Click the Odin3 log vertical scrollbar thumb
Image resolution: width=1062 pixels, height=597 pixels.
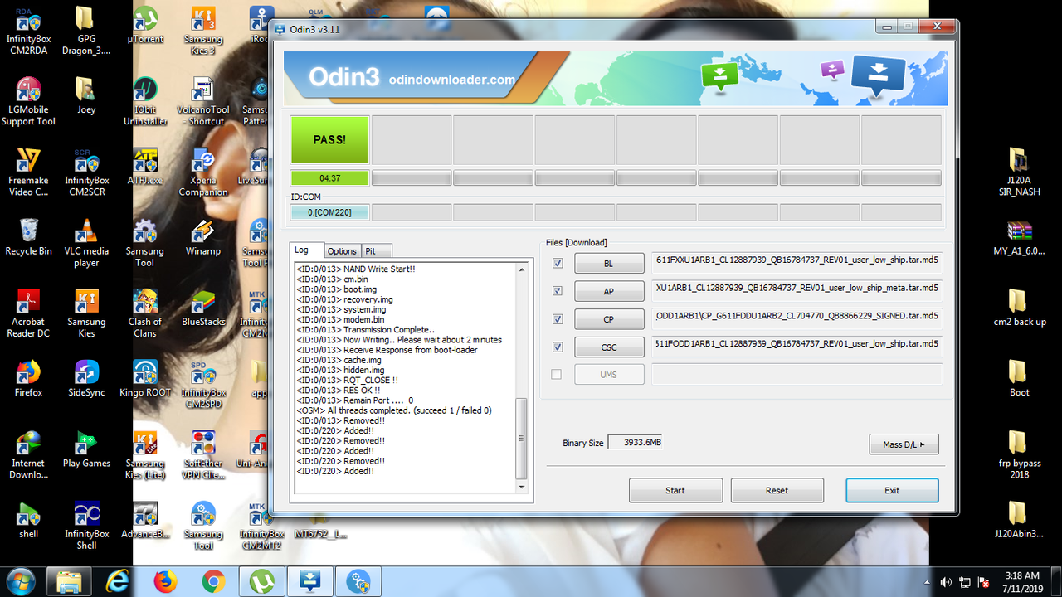[522, 439]
